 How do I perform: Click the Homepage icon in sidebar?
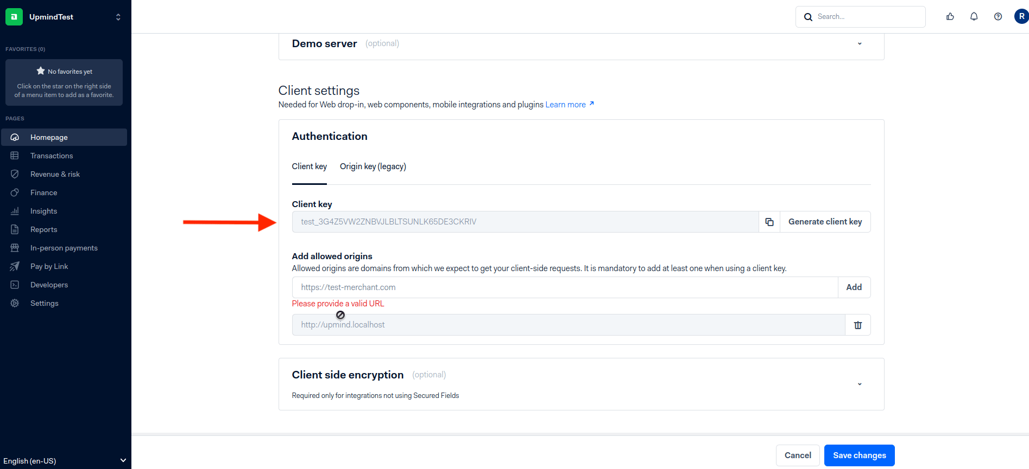pos(15,137)
